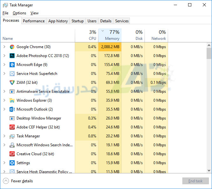The height and width of the screenshot is (189, 212).
Task: Expand the Google Chrome (30) process group
Action: (4, 47)
